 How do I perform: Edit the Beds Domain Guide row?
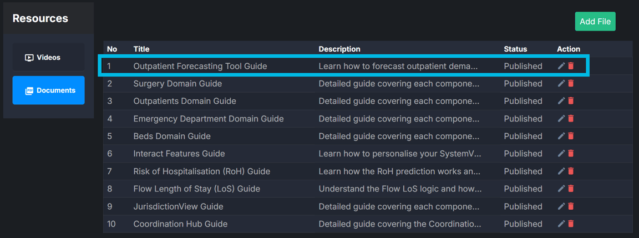[x=561, y=136]
